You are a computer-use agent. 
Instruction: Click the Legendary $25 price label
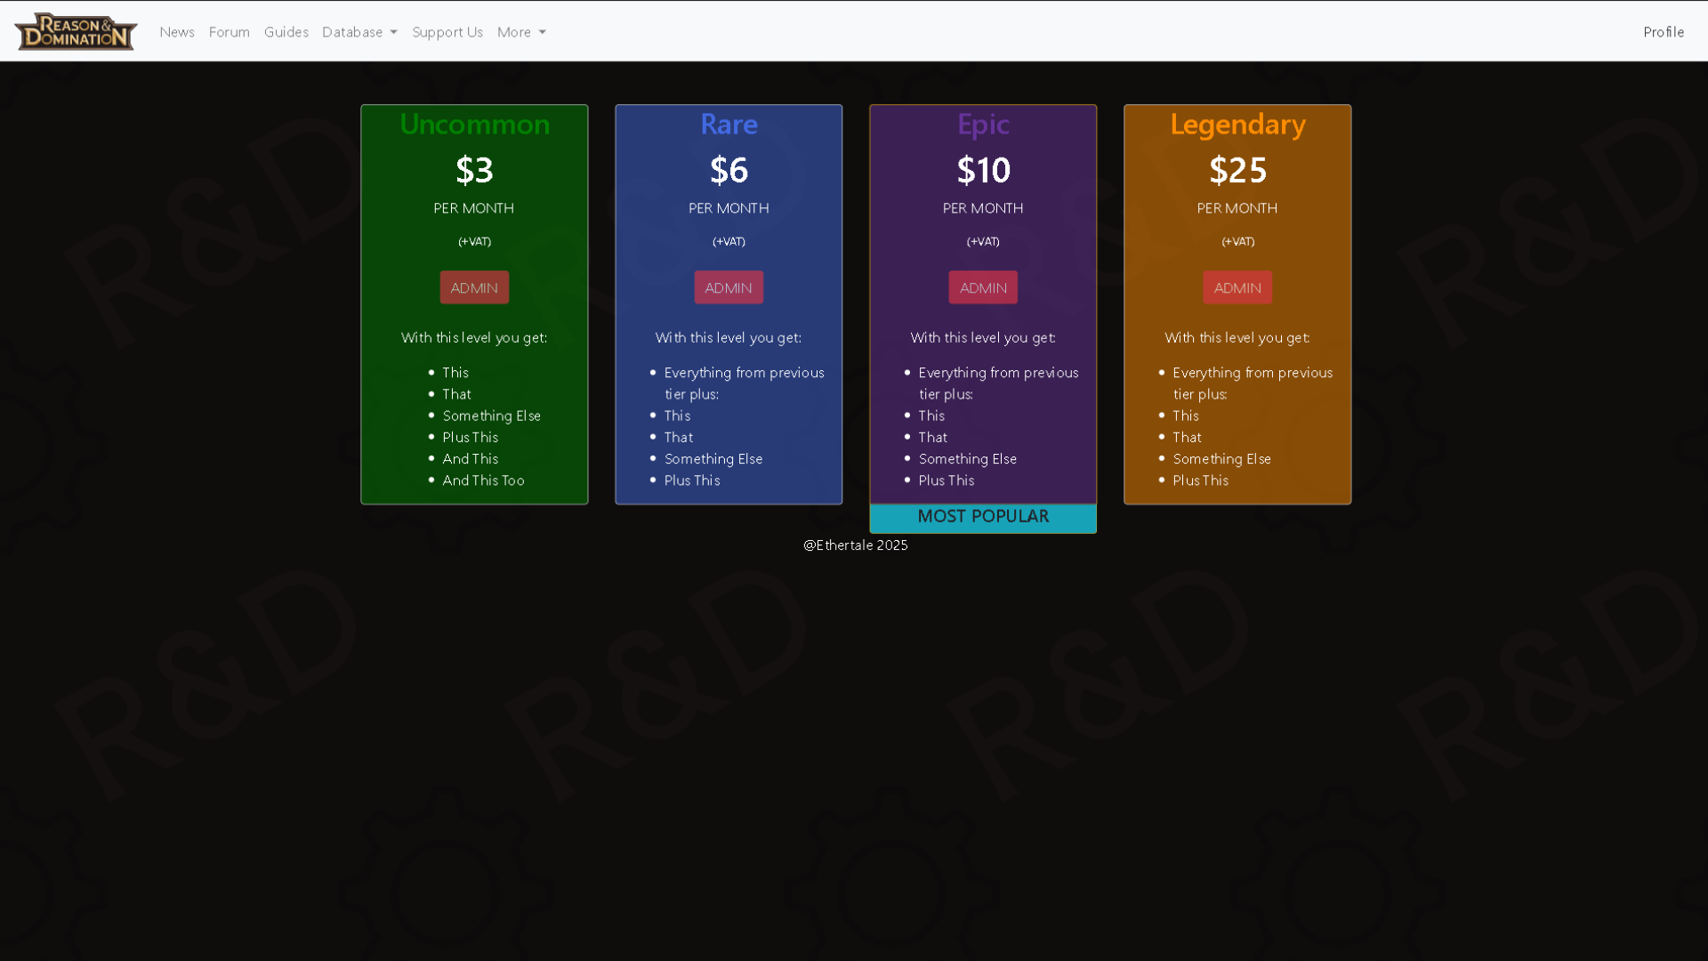point(1237,170)
